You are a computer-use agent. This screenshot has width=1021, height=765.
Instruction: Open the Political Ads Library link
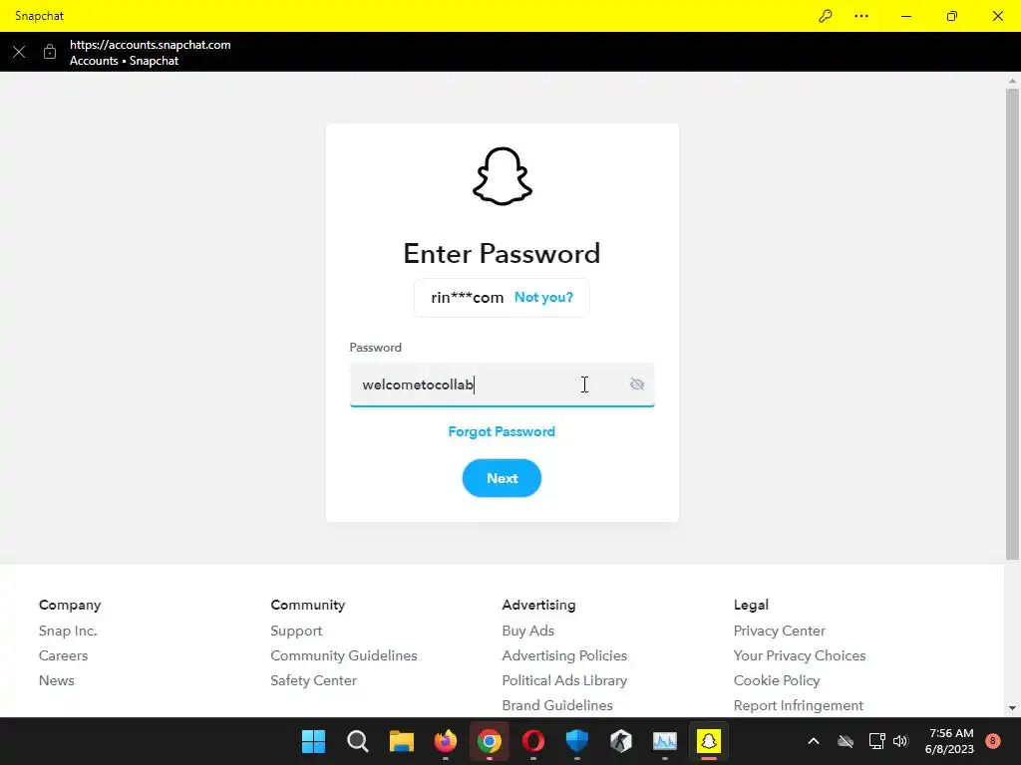tap(564, 680)
